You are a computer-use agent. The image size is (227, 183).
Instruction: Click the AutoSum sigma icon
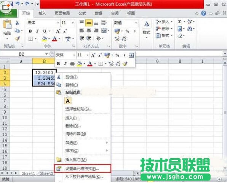[180, 22]
